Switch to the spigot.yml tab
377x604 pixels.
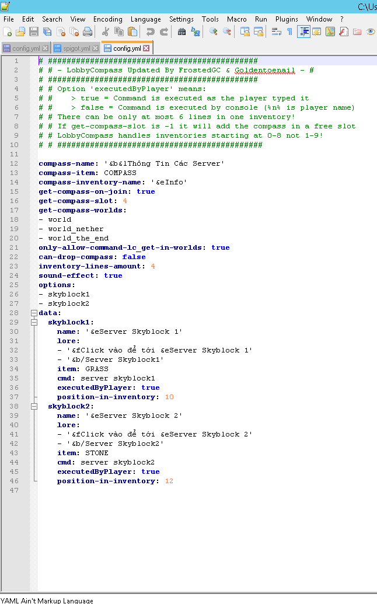point(76,48)
